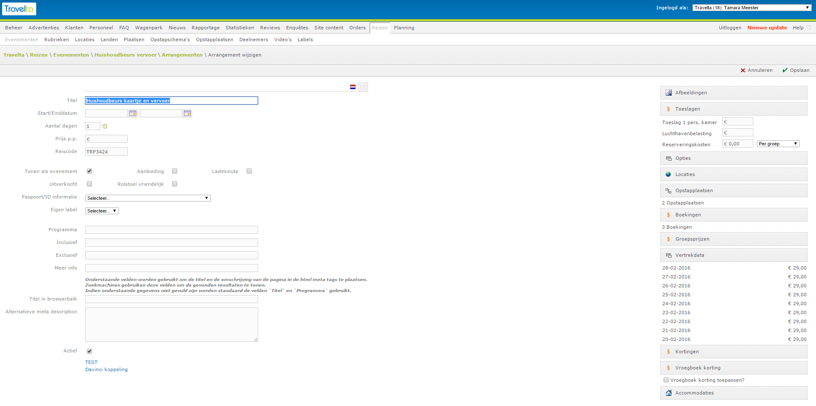Click the Vertrekdata panel icon
816x406 pixels.
669,255
